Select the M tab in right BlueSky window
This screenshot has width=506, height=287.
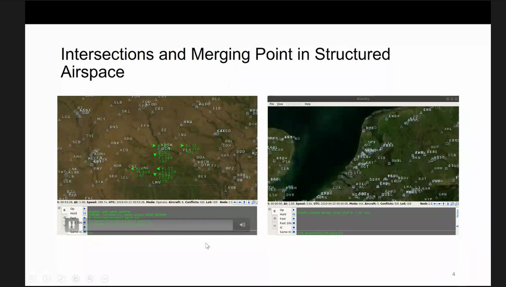pyautogui.click(x=275, y=211)
